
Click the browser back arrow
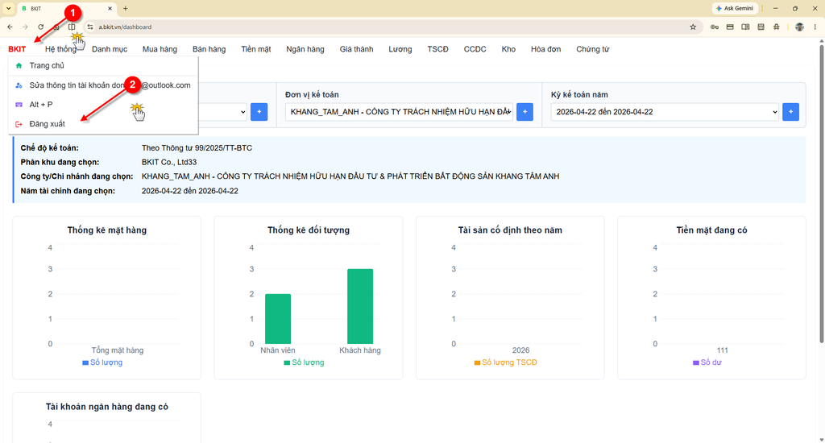point(10,27)
